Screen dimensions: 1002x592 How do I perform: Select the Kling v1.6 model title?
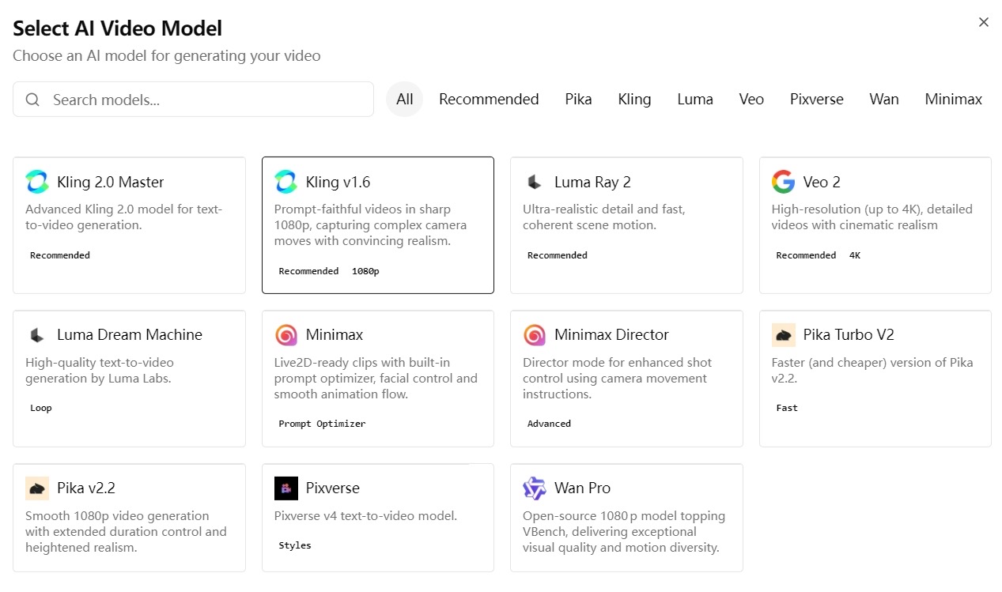pyautogui.click(x=338, y=182)
